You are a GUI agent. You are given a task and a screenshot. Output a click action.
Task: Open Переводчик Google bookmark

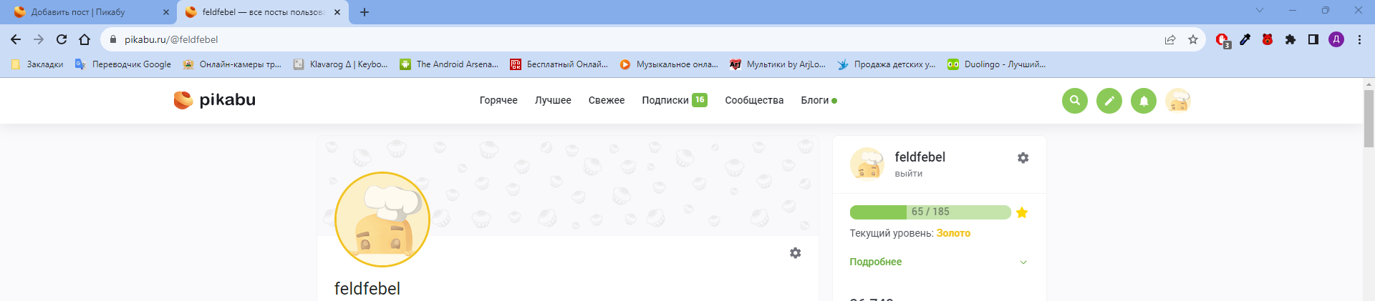pos(123,64)
